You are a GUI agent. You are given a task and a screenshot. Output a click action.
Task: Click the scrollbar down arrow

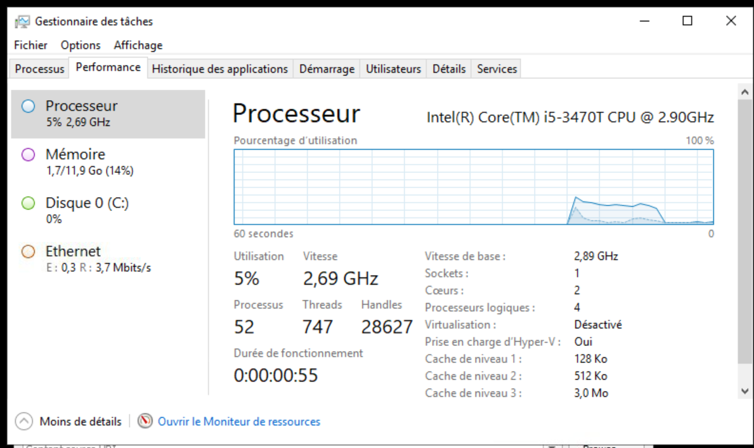(x=745, y=391)
